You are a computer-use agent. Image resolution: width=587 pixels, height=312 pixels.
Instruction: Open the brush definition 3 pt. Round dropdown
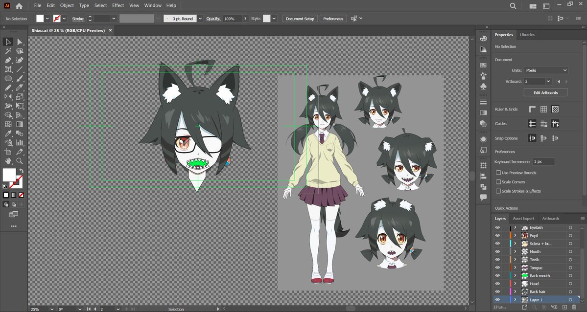(200, 18)
